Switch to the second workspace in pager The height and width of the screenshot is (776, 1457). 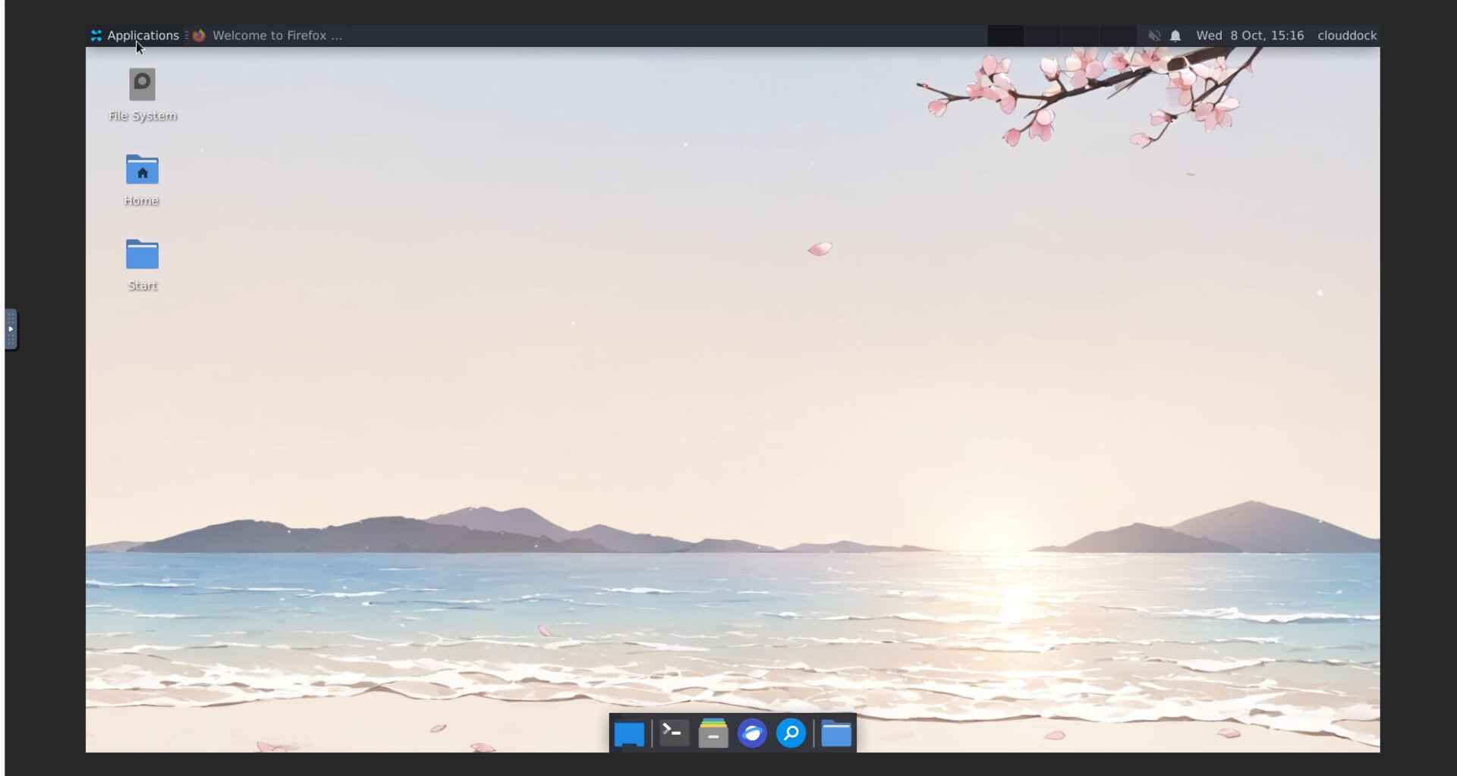tap(1043, 36)
